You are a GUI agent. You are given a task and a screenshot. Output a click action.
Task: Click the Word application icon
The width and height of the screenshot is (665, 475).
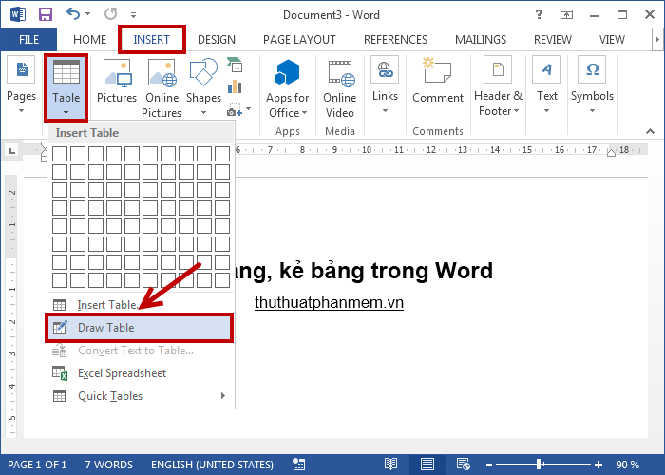[17, 15]
